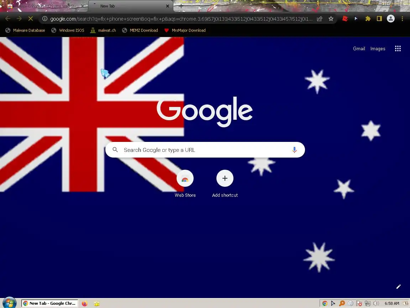
Task: Open the Chrome profile avatar
Action: (x=391, y=19)
